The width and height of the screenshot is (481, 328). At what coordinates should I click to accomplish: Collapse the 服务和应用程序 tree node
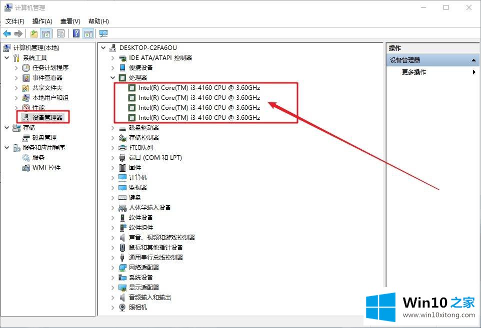tap(6, 148)
